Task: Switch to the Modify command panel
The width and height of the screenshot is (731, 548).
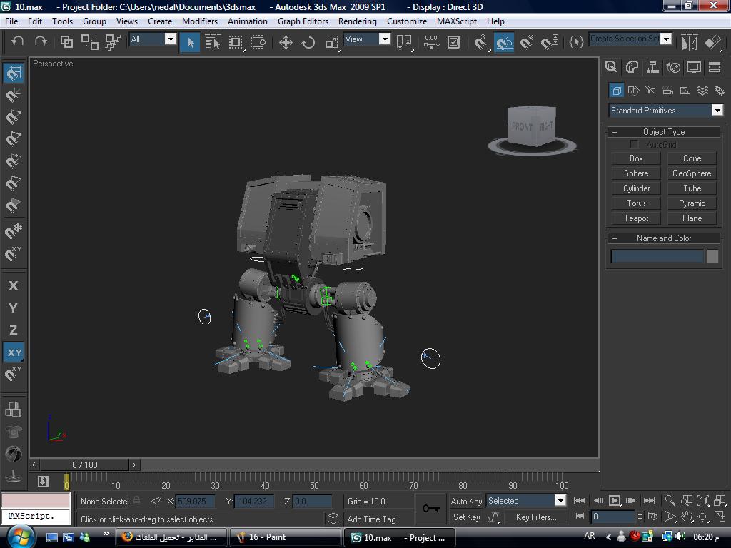Action: (632, 67)
